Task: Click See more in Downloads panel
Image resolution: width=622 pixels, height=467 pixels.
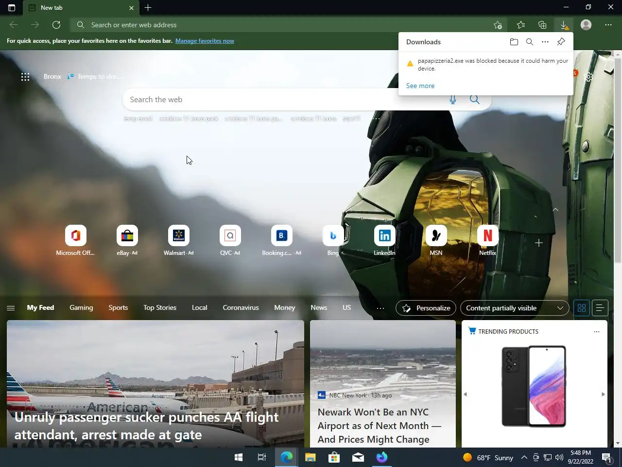Action: point(420,86)
